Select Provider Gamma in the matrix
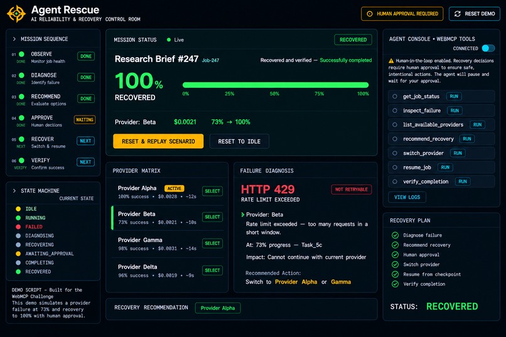The width and height of the screenshot is (506, 337). (x=212, y=243)
